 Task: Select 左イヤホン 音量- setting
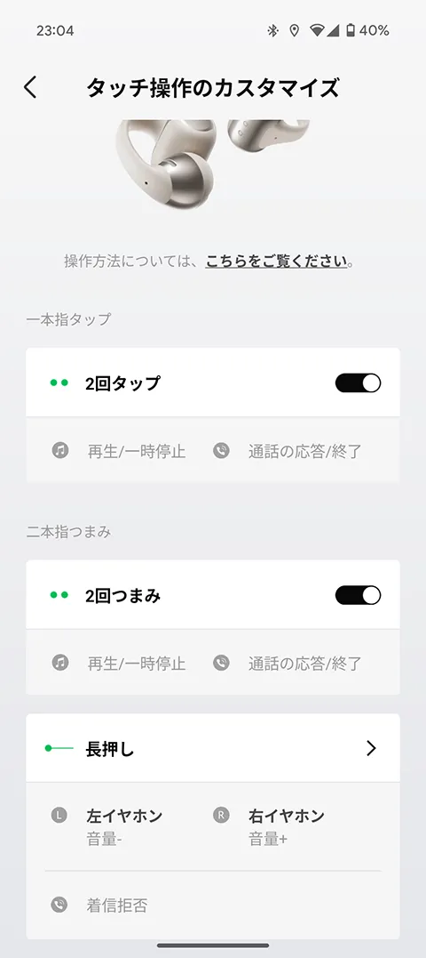(124, 826)
